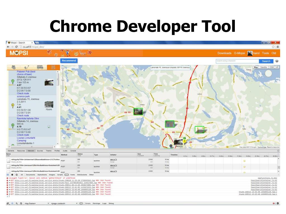The image size is (286, 214).
Task: Open the Resources panel tab
Action: (21, 151)
